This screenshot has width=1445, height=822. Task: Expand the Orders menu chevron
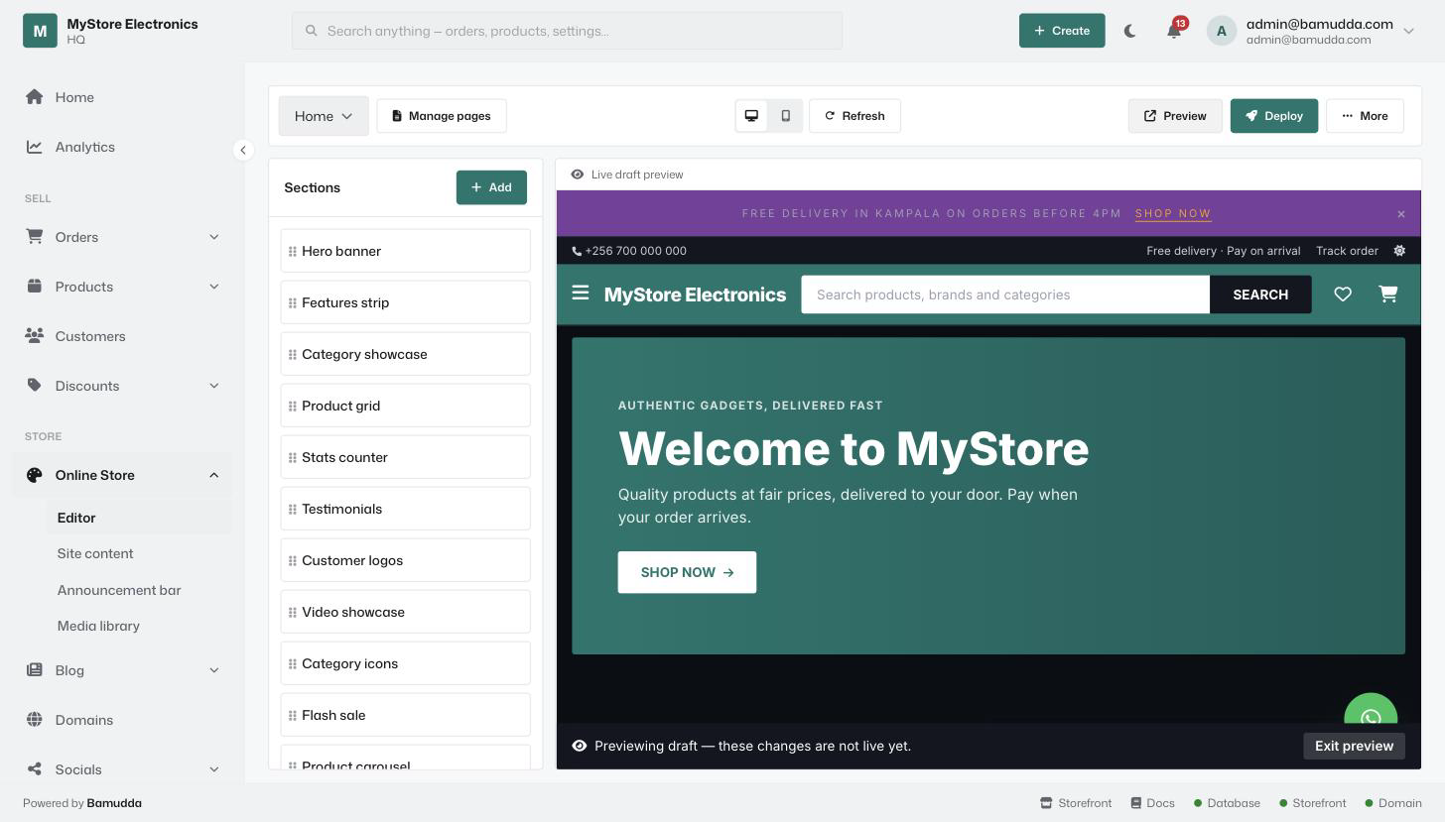214,237
